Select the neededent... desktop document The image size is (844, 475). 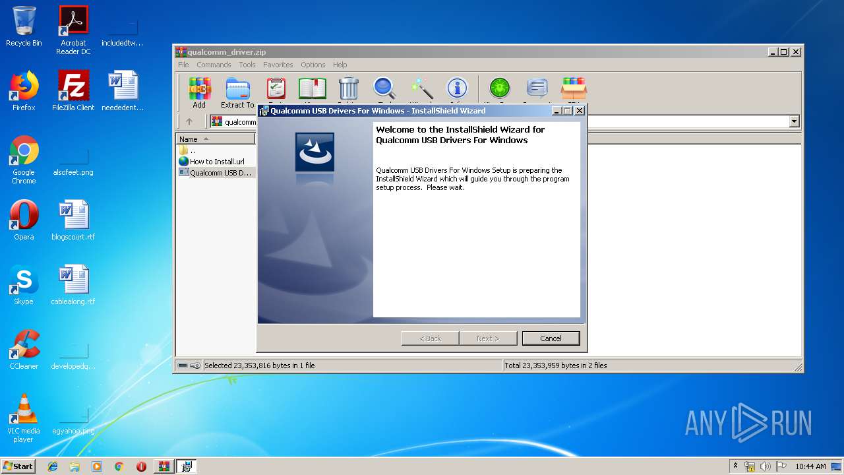click(123, 90)
